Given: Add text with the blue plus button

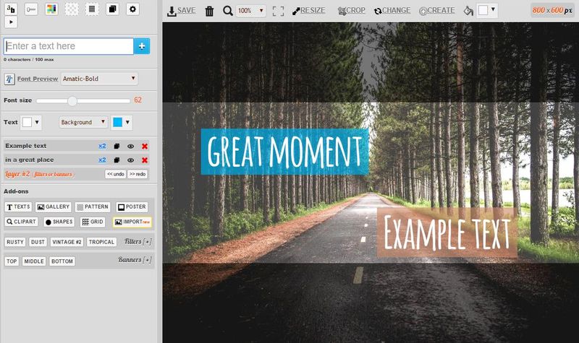Looking at the screenshot, I should [142, 46].
